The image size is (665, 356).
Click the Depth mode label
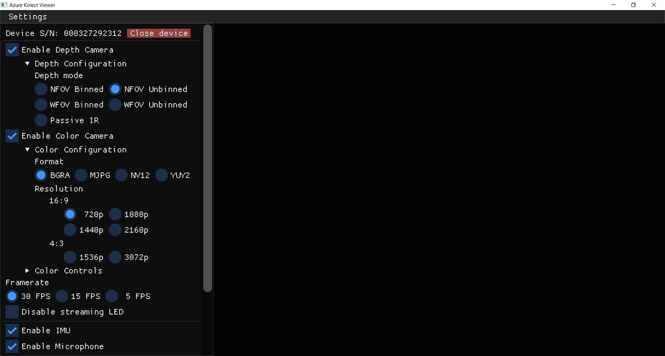(x=59, y=76)
